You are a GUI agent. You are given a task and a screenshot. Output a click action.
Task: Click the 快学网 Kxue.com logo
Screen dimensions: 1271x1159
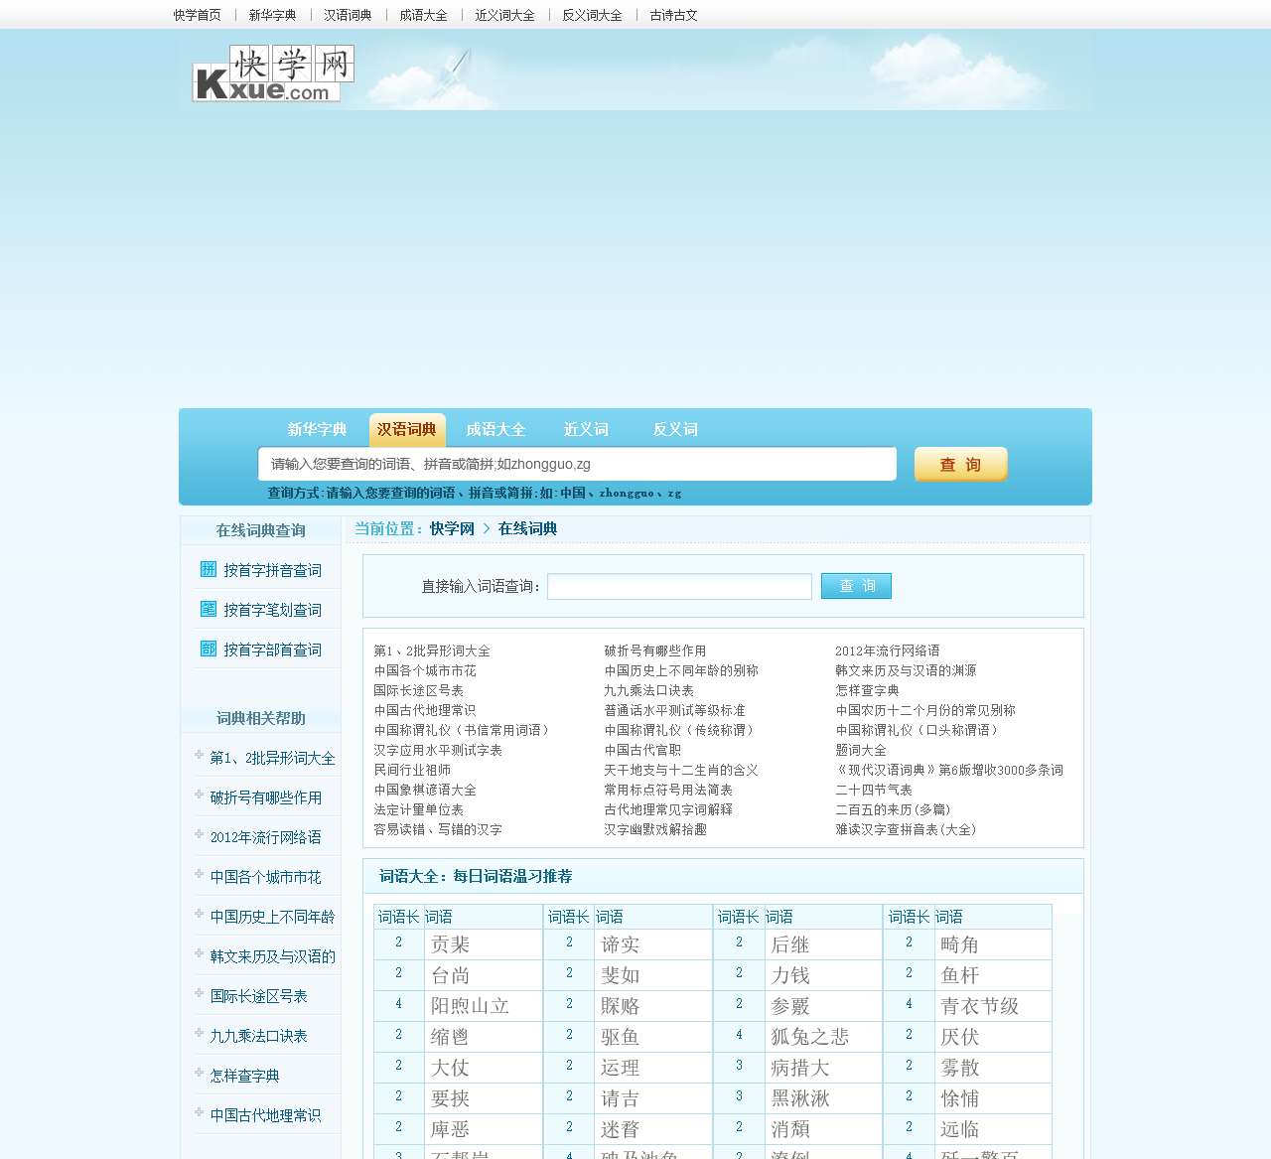pyautogui.click(x=273, y=73)
